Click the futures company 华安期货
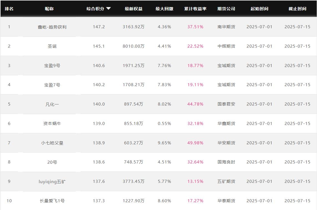 [226, 143]
